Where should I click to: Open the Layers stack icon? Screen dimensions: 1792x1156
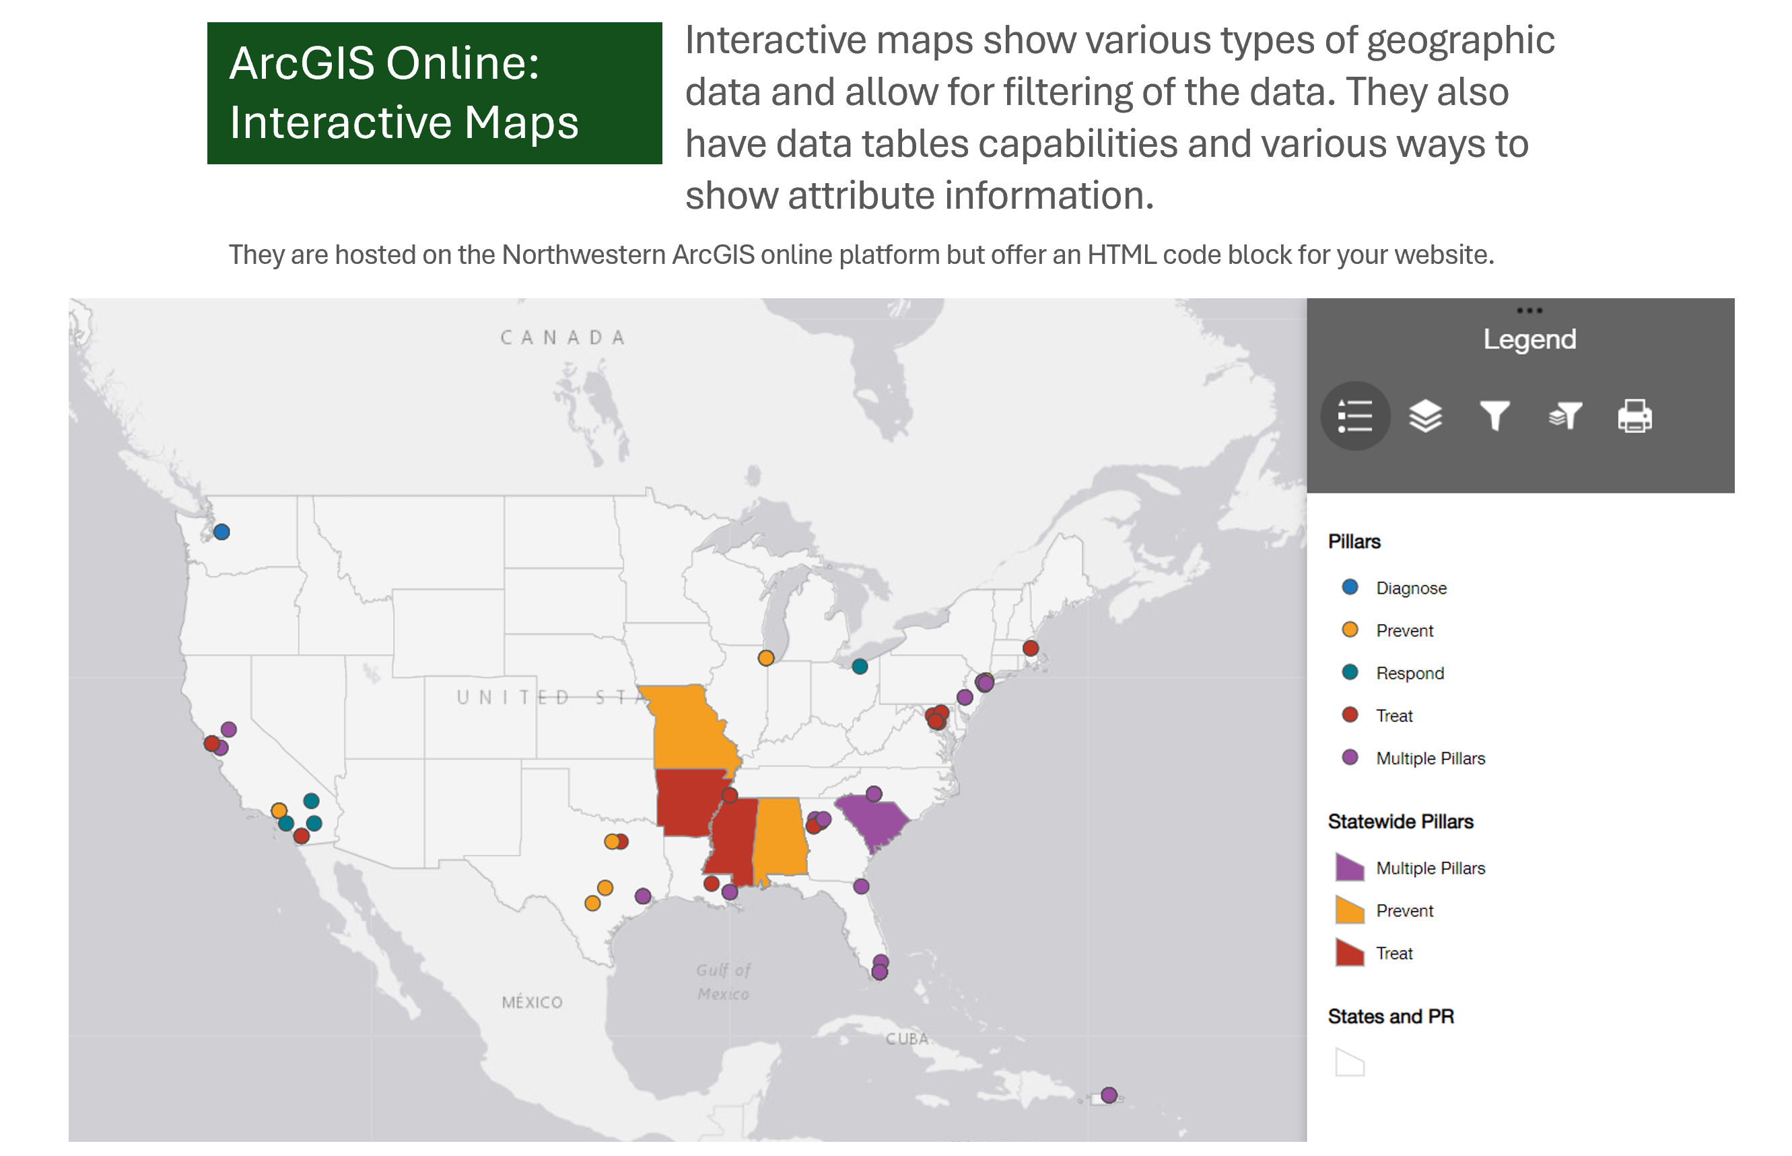1424,416
